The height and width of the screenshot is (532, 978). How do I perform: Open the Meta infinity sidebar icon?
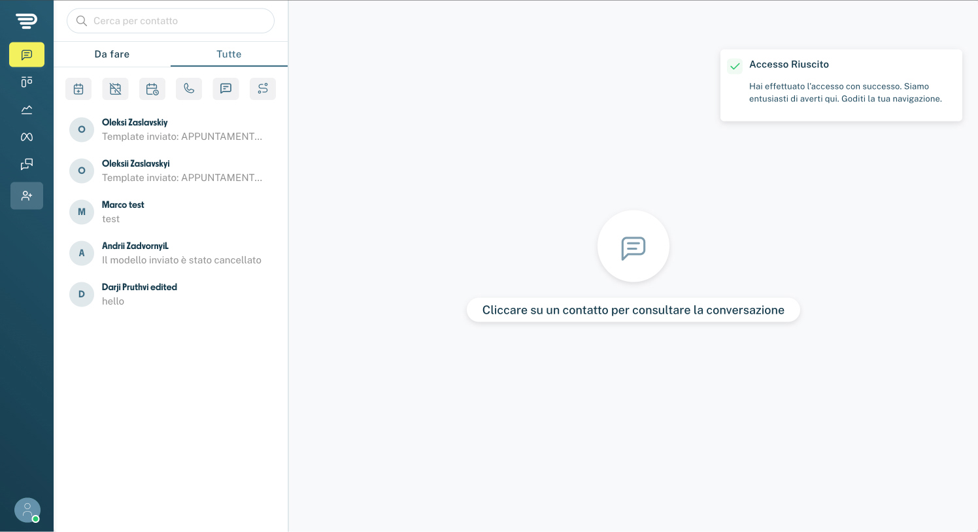click(x=27, y=137)
